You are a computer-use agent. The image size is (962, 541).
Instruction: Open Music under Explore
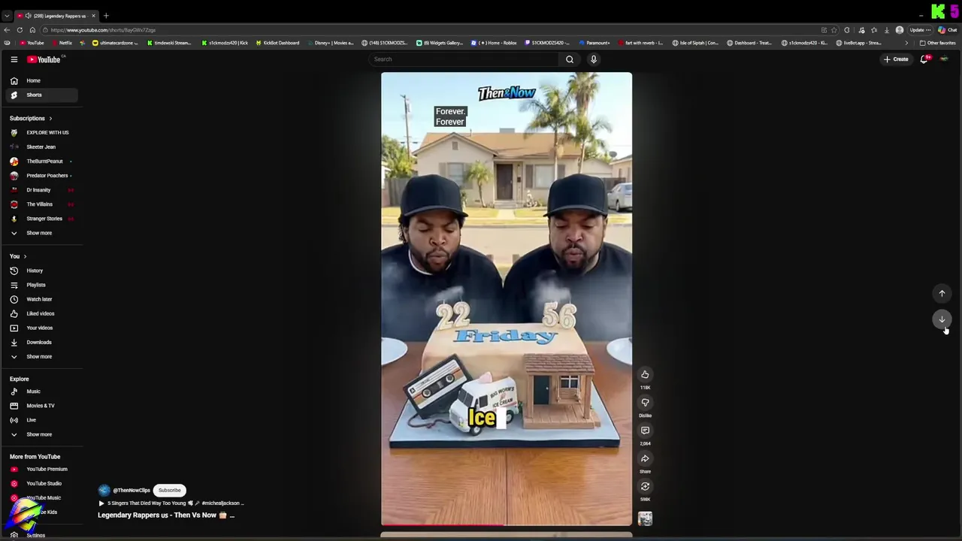tap(42, 391)
